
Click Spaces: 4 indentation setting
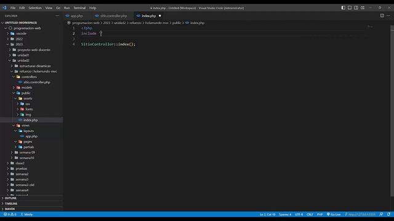(285, 214)
